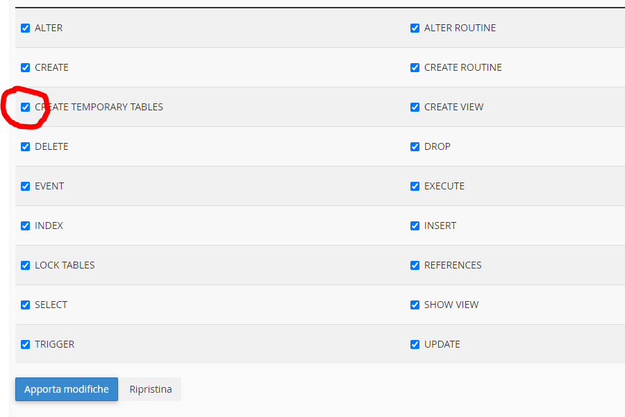Click the CREATE VIEW label
625x417 pixels.
[x=454, y=107]
